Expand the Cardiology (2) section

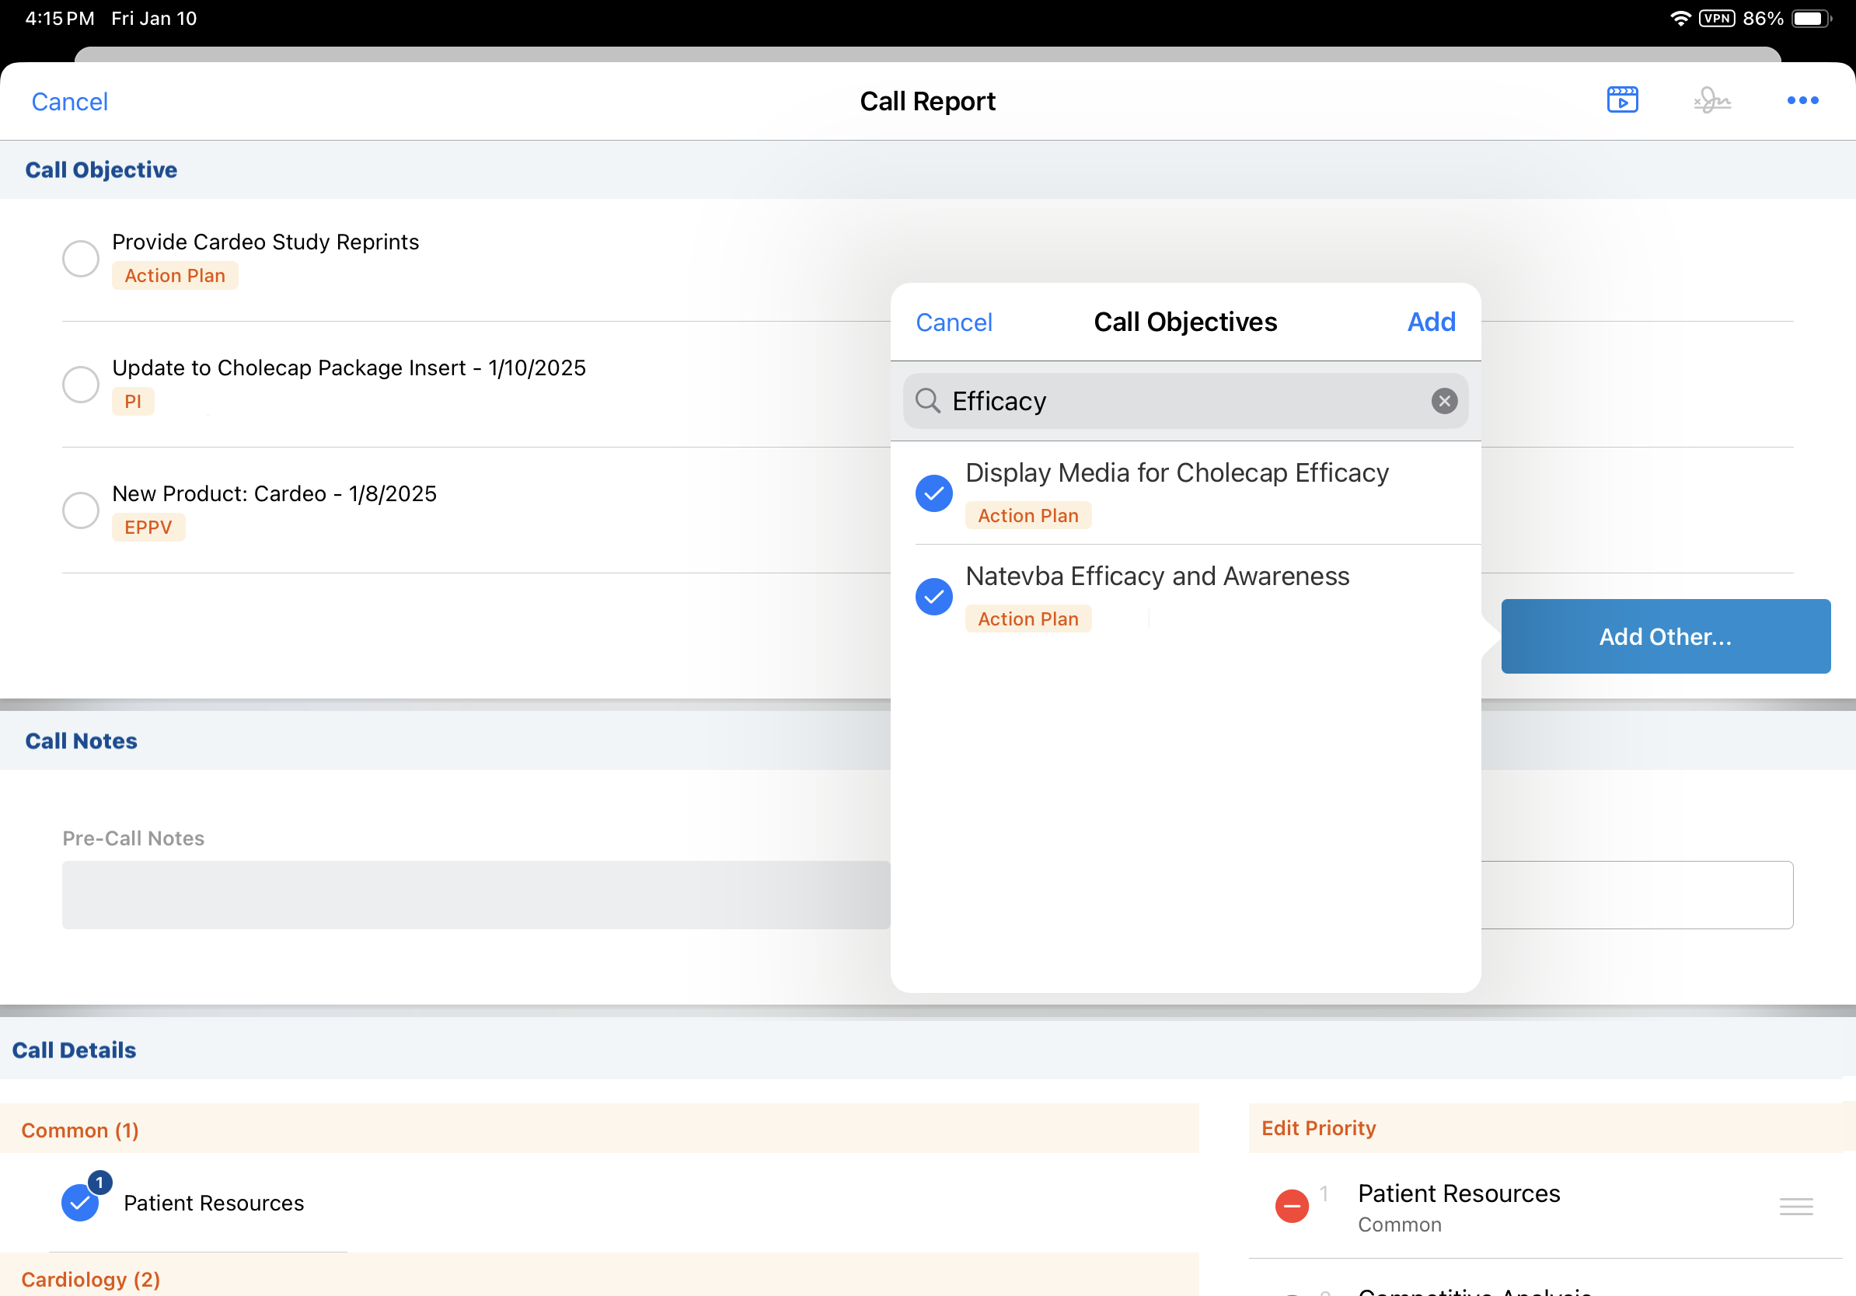pyautogui.click(x=90, y=1278)
